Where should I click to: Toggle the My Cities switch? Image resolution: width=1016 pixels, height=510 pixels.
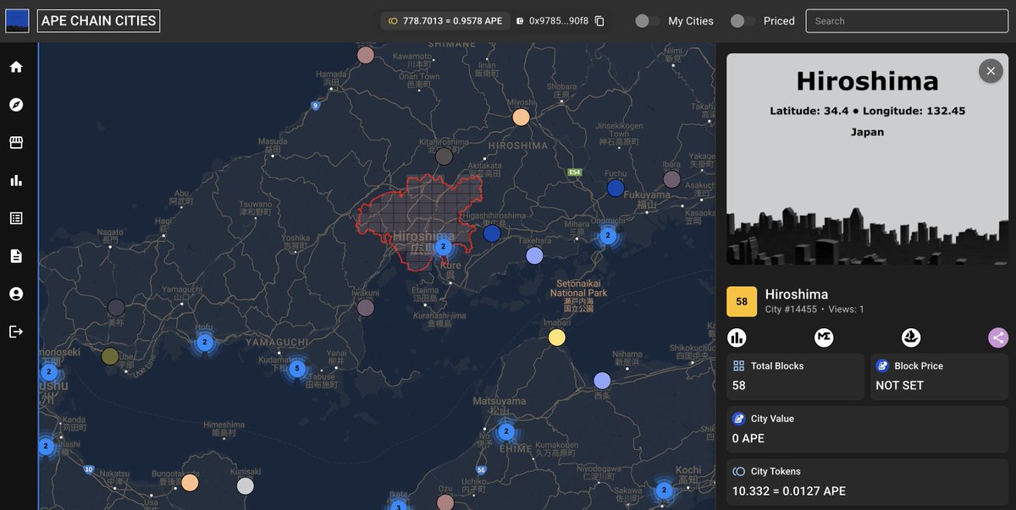(x=648, y=21)
